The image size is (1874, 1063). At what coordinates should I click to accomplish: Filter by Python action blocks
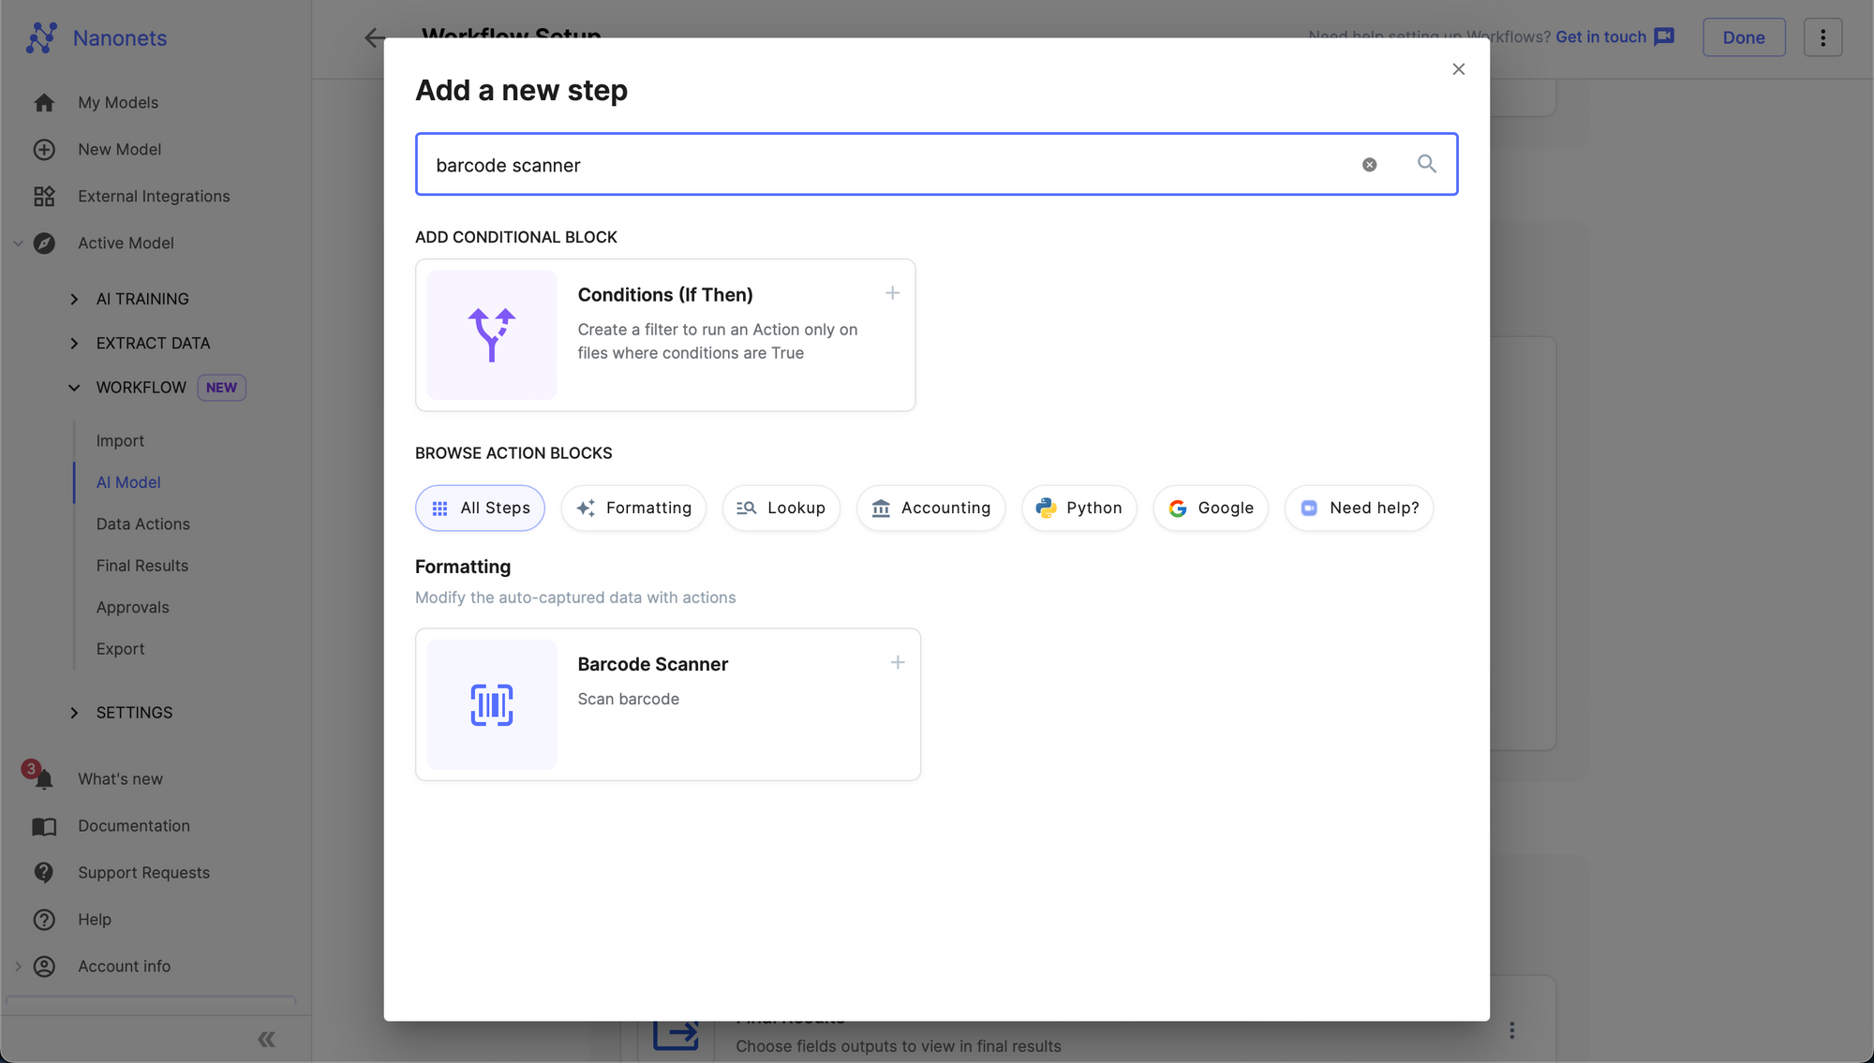click(1078, 508)
